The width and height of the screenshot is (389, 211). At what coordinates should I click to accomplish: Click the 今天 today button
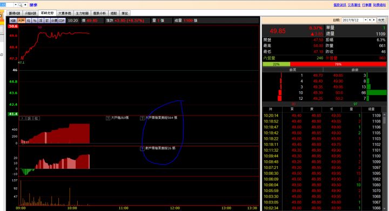coord(381,20)
